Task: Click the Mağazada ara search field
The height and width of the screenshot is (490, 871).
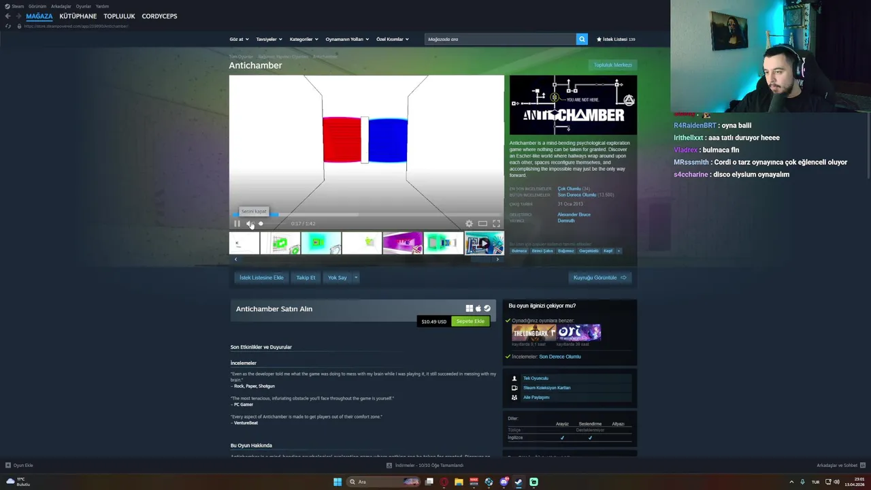Action: point(500,39)
